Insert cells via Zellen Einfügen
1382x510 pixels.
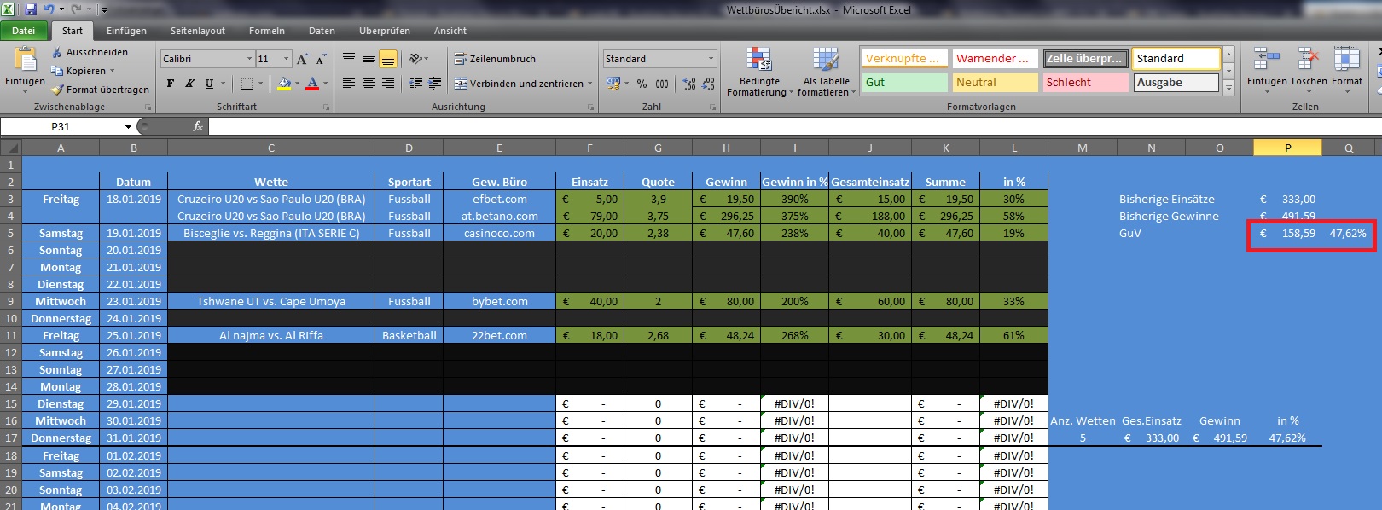(1267, 68)
